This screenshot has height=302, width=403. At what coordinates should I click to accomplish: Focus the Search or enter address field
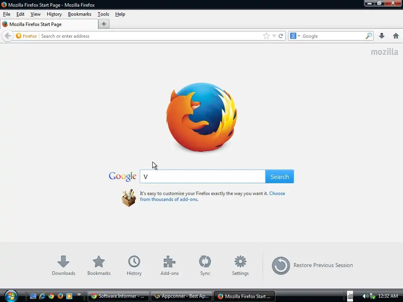[150, 36]
